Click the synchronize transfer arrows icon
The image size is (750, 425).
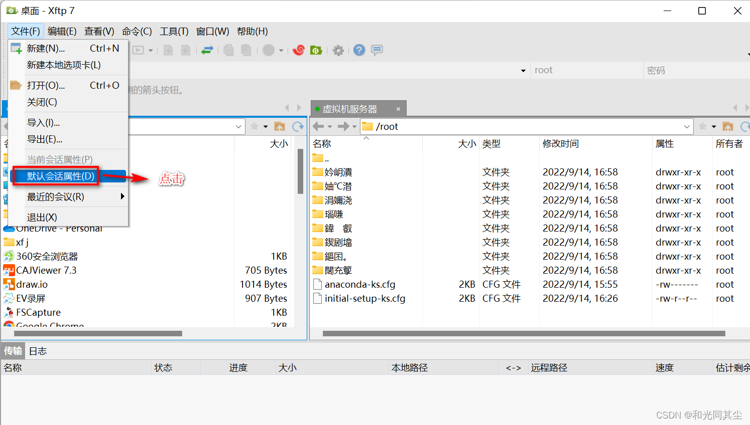click(207, 50)
